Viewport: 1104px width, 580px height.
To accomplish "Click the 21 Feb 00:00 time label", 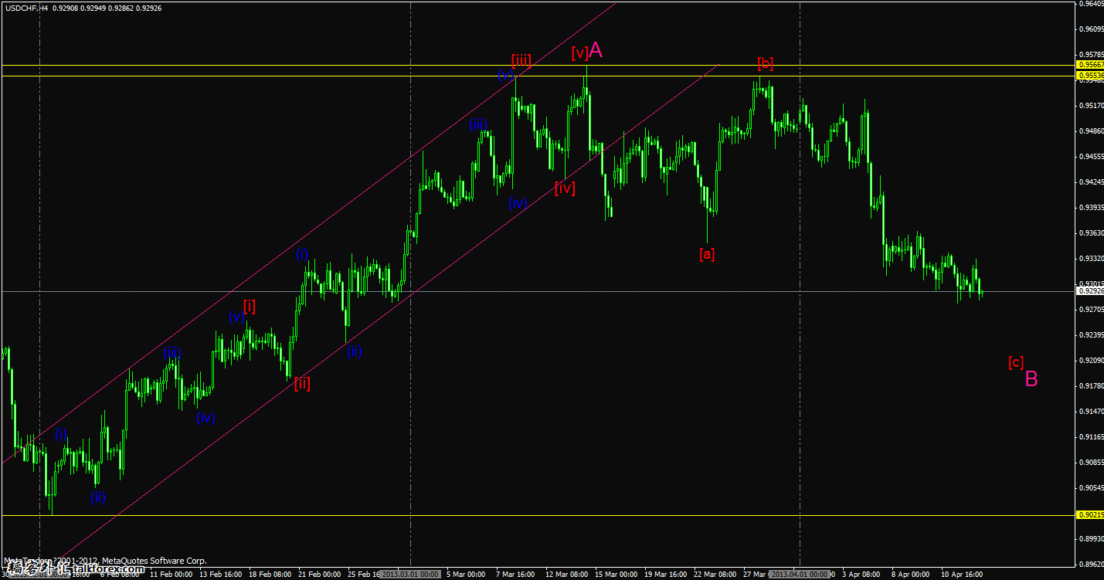I will coord(319,575).
